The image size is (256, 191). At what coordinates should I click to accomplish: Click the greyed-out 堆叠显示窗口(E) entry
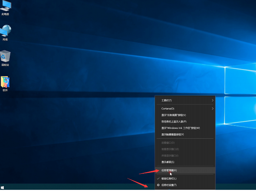coord(170,149)
